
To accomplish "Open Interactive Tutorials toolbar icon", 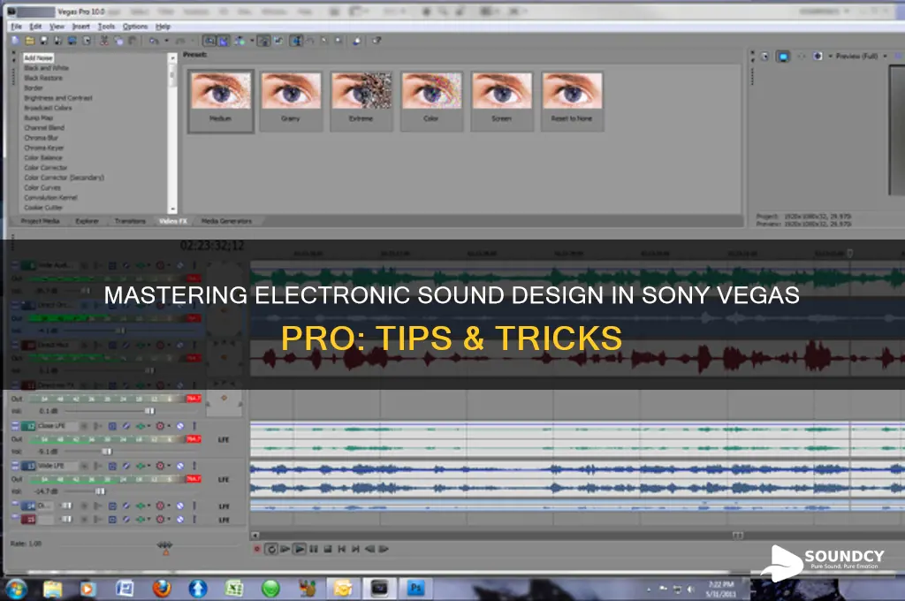I will 357,41.
